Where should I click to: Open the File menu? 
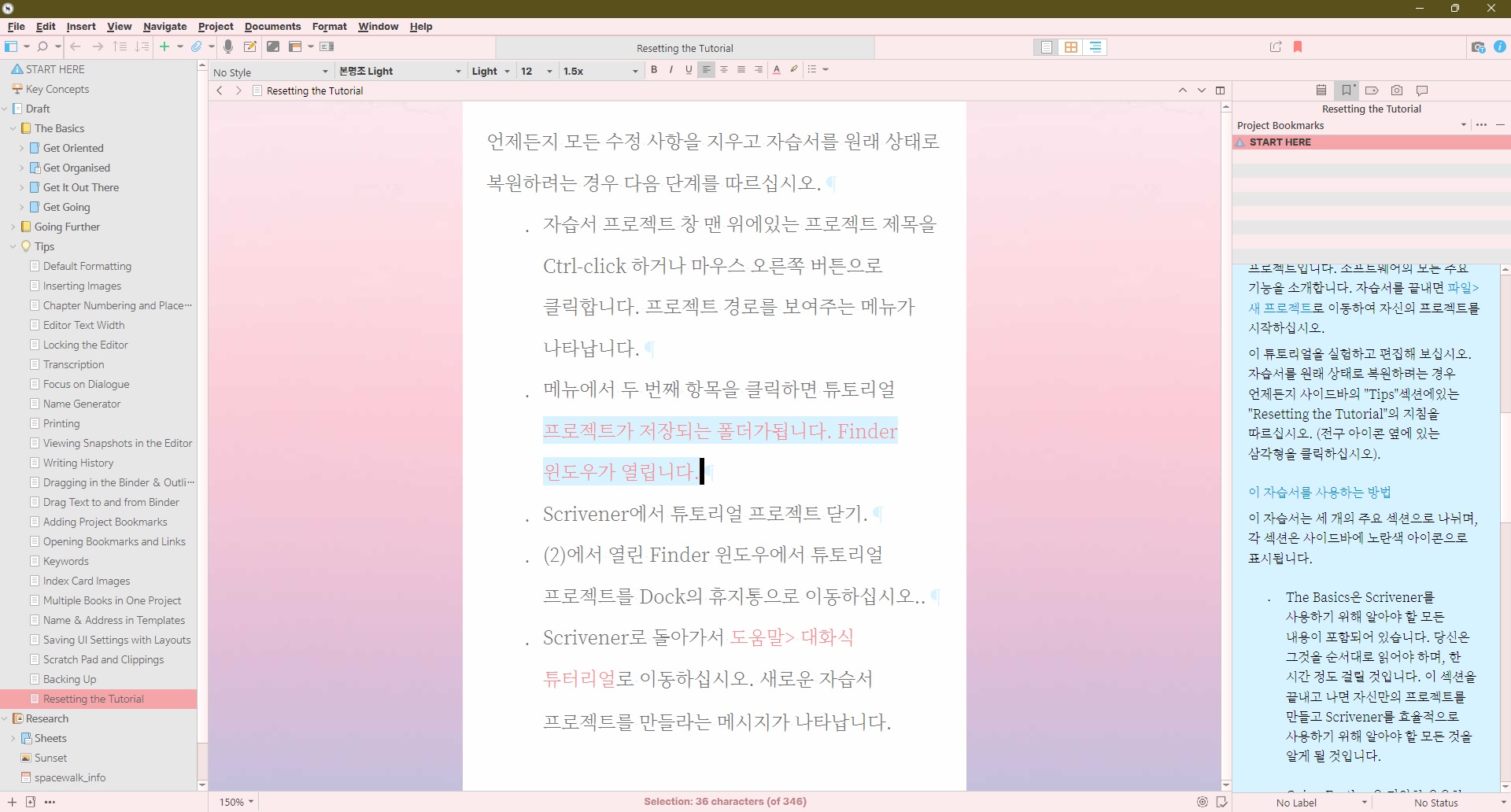16,26
